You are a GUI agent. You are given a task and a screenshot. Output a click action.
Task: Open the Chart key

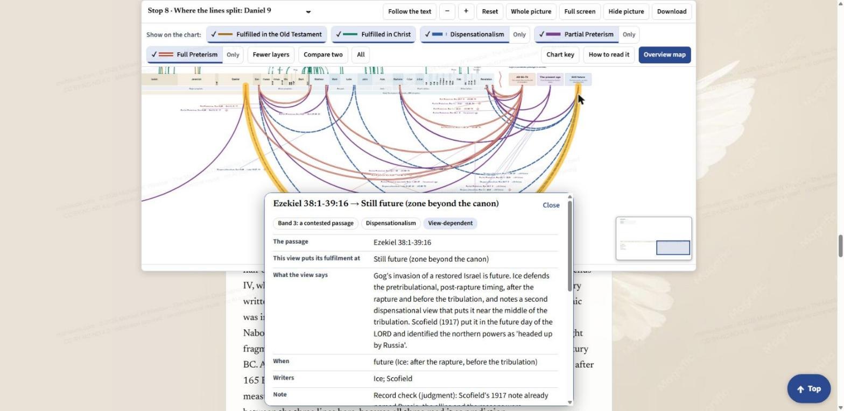pyautogui.click(x=560, y=55)
